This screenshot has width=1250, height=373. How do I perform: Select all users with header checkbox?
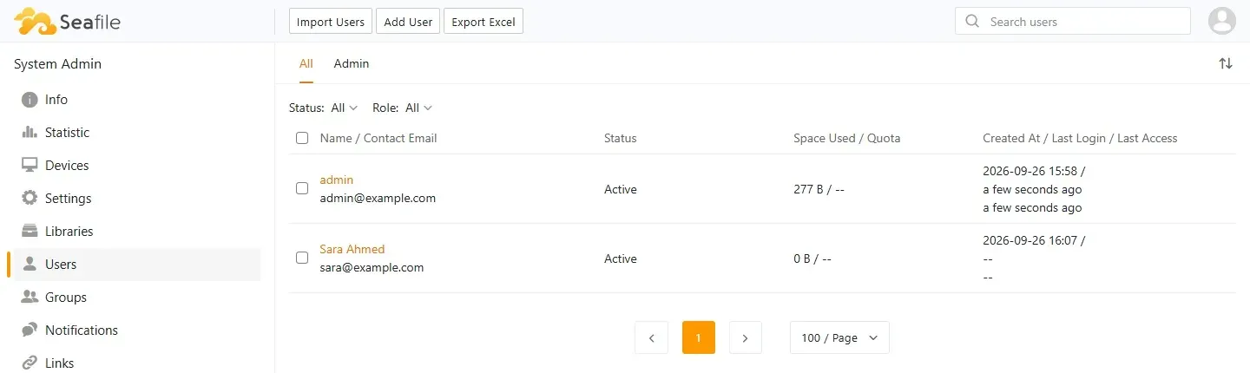point(302,138)
